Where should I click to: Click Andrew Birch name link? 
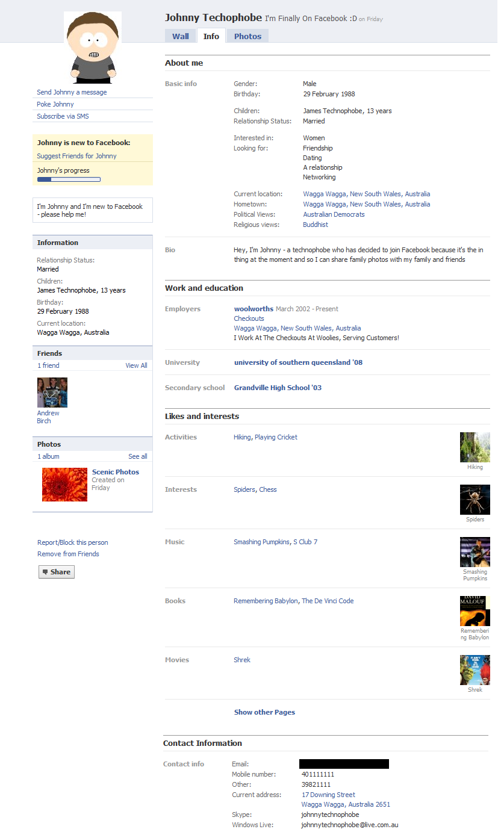coord(48,417)
